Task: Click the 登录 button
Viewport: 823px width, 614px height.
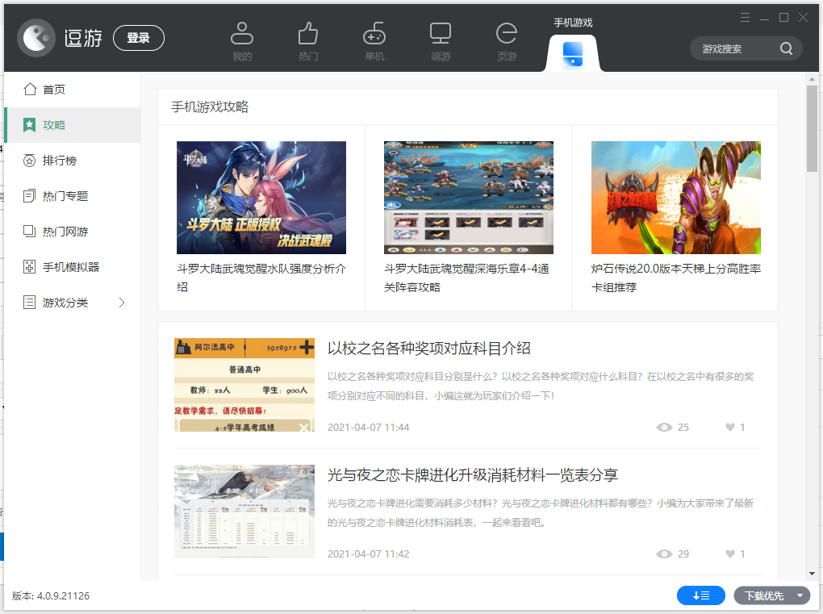Action: click(139, 38)
